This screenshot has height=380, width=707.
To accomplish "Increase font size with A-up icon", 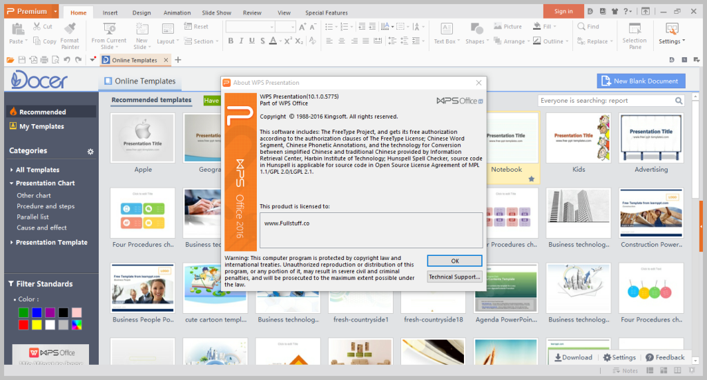I will (302, 27).
